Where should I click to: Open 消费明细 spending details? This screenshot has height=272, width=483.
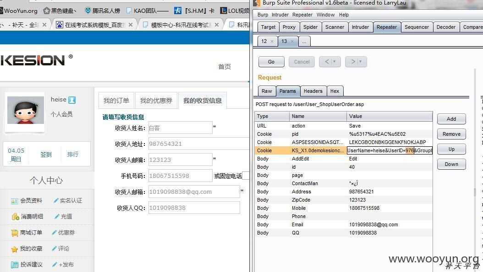tap(27, 217)
